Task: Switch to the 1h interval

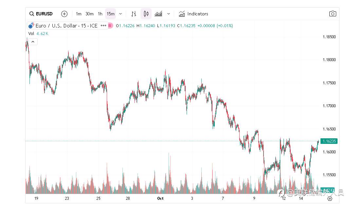Action: point(100,14)
